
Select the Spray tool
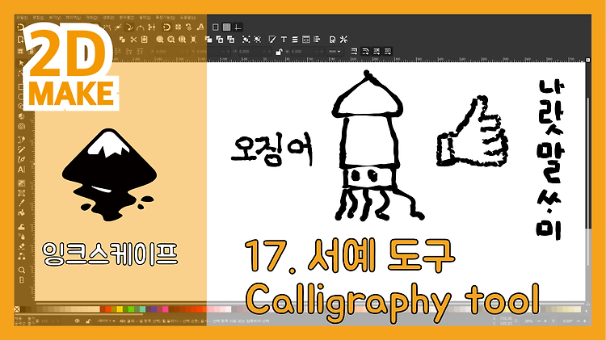click(x=21, y=237)
